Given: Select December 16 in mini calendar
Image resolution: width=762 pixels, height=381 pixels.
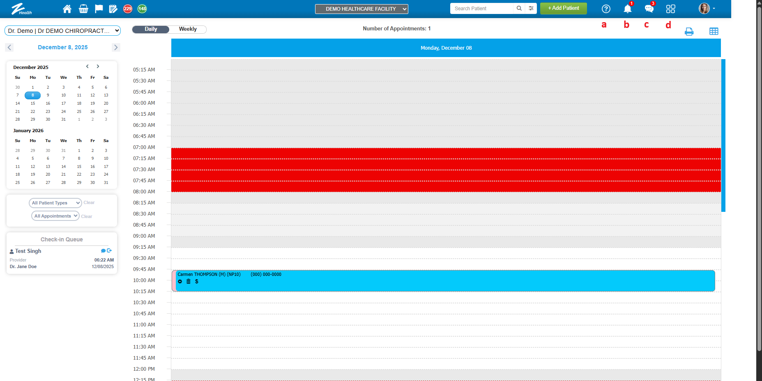Looking at the screenshot, I should coord(48,103).
